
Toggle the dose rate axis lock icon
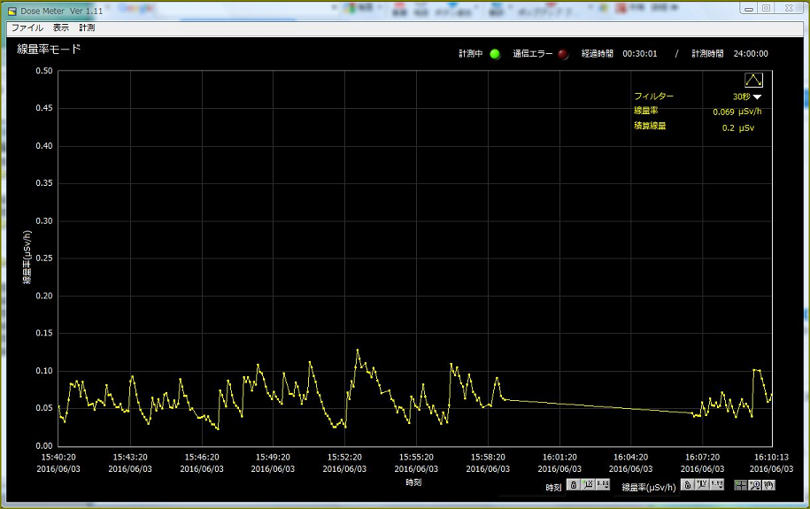pyautogui.click(x=687, y=484)
